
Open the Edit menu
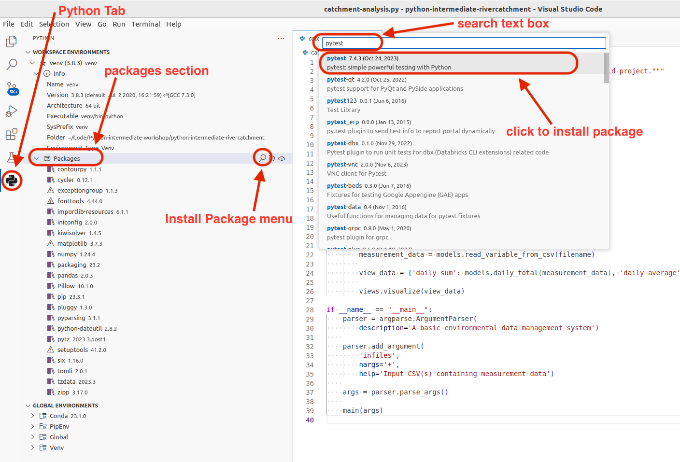(27, 24)
